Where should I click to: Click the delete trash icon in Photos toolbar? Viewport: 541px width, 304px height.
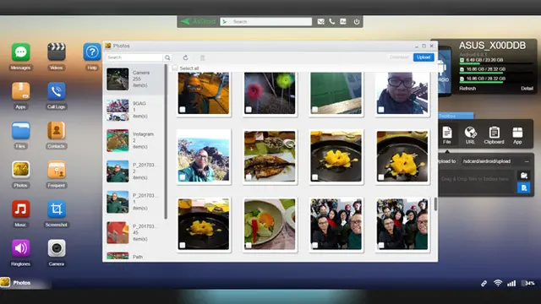[x=203, y=57]
